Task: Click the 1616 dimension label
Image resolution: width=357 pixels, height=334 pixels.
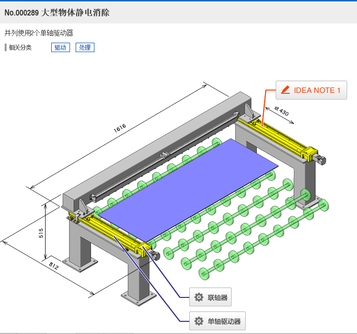Action: 120,128
